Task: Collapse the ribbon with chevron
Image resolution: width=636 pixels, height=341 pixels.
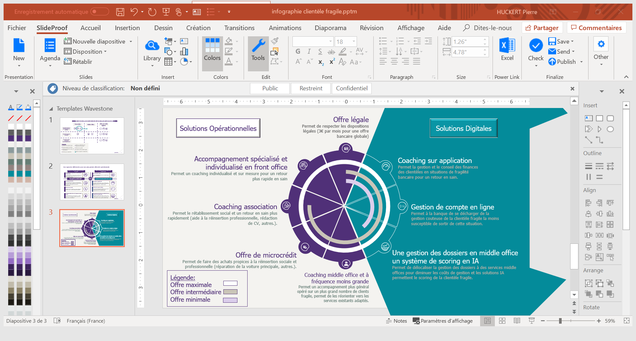Action: (626, 77)
